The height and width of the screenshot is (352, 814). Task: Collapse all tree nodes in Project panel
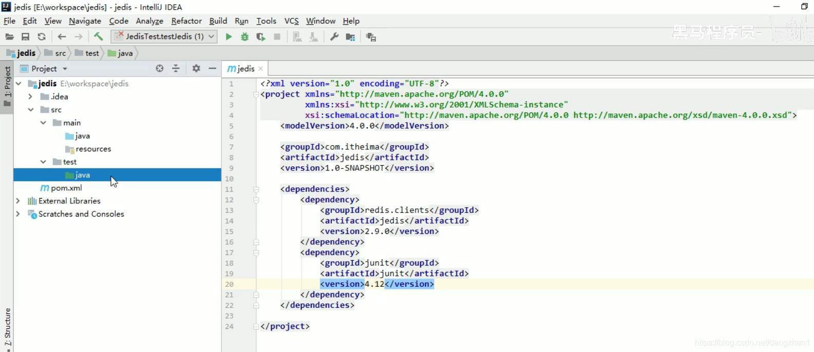176,68
